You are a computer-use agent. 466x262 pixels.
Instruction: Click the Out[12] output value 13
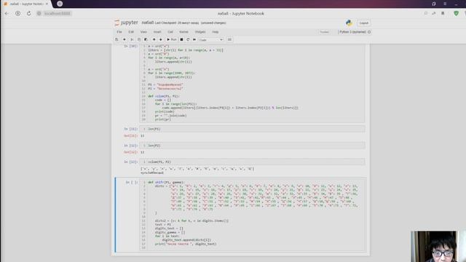point(143,152)
